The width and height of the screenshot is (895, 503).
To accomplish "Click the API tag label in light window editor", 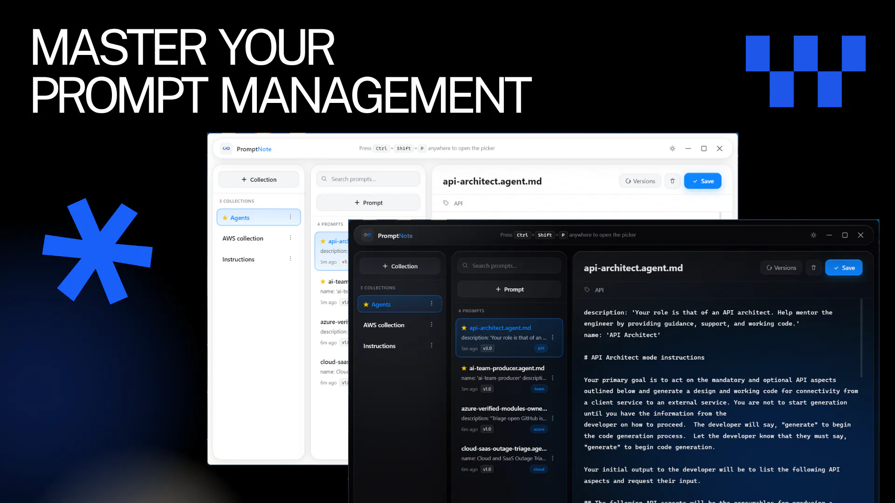I will [458, 203].
